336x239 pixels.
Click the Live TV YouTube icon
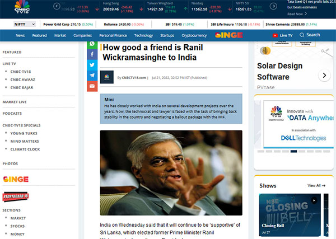pyautogui.click(x=275, y=35)
